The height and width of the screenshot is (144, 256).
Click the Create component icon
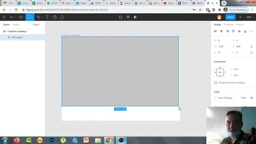click(x=128, y=17)
